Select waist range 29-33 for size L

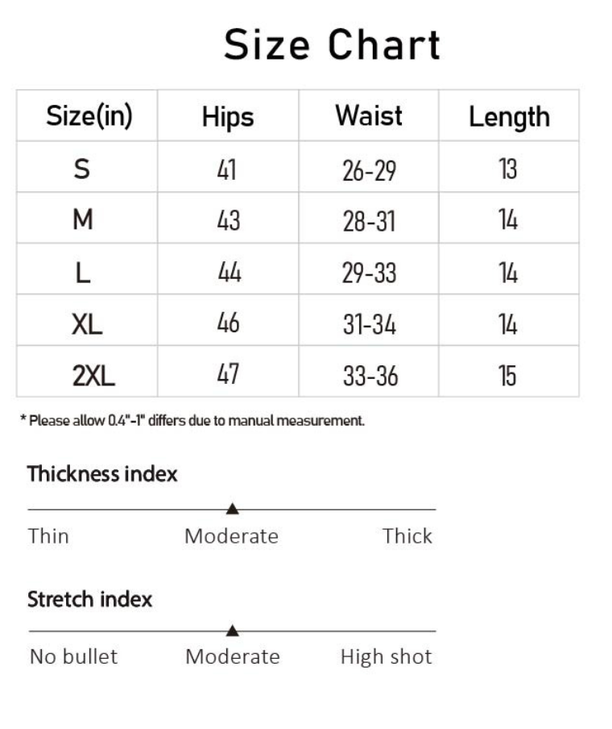[x=370, y=273]
